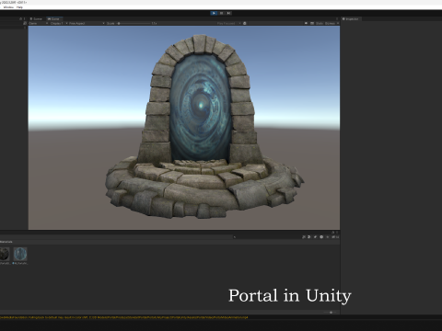Toggle the shortcuts keyboard icon in Game view
The image size is (442, 331).
[x=312, y=23]
